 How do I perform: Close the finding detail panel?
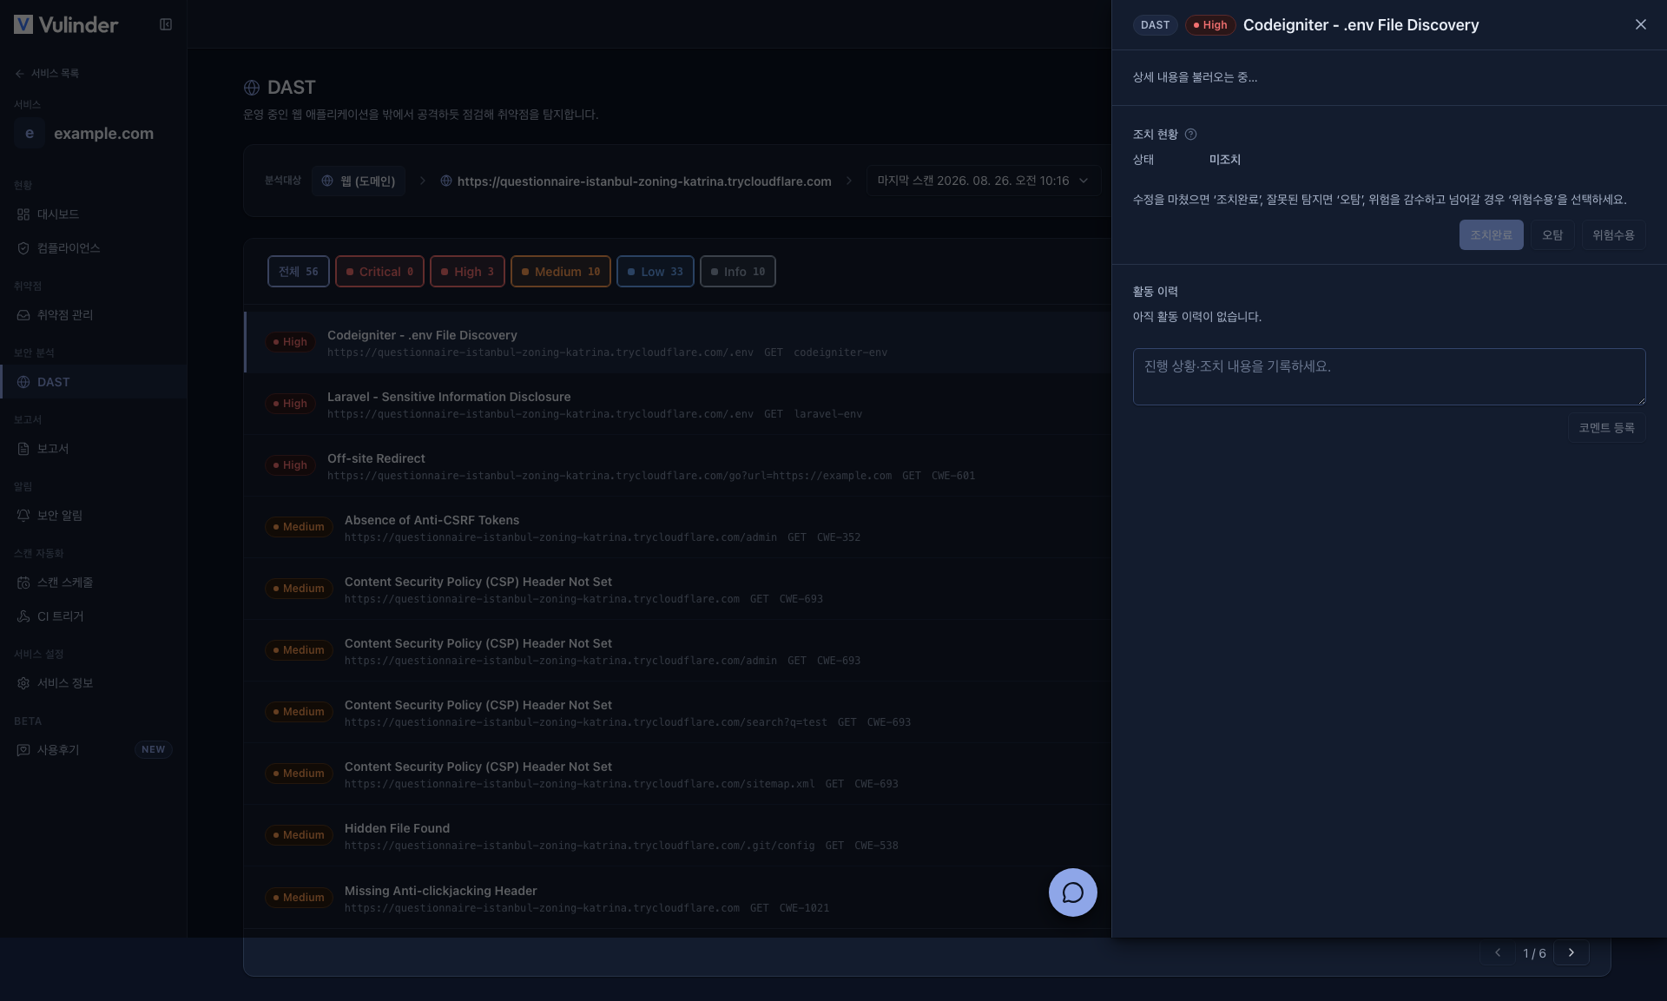(1641, 24)
